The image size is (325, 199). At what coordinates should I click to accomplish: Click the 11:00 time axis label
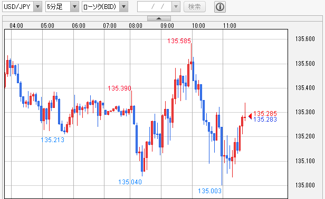click(x=230, y=26)
